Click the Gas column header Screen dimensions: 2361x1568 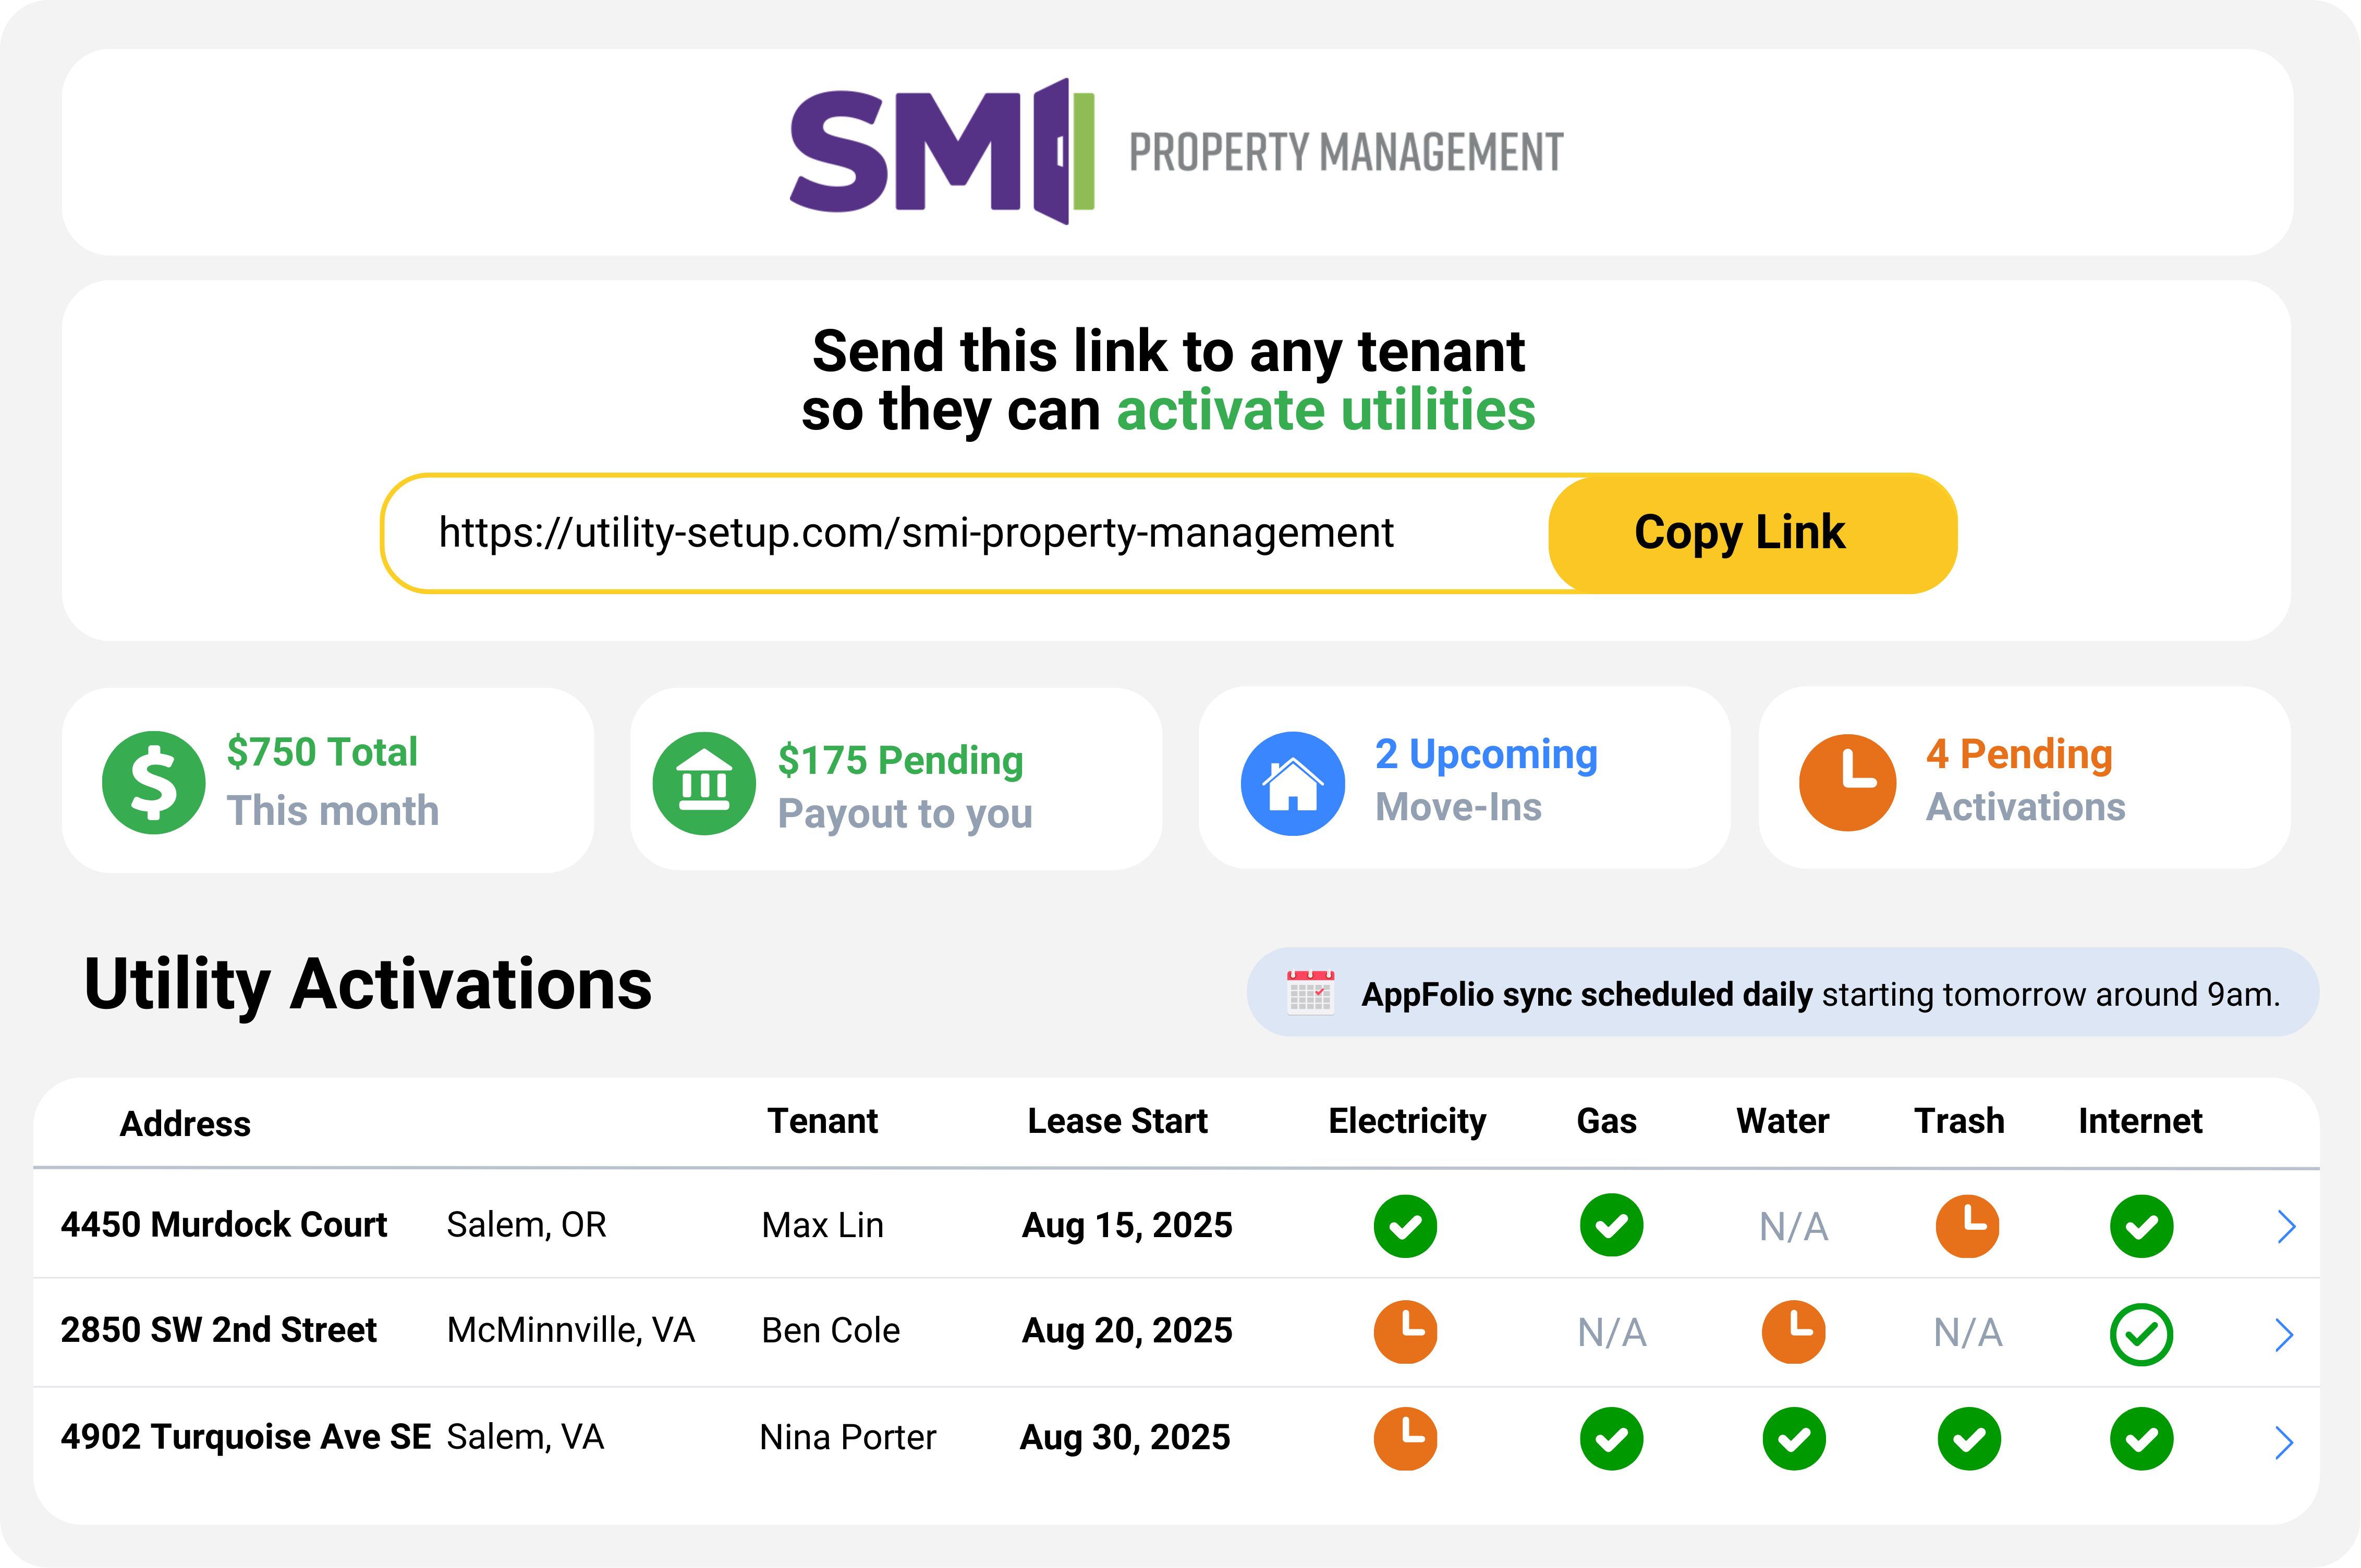pos(1607,1121)
